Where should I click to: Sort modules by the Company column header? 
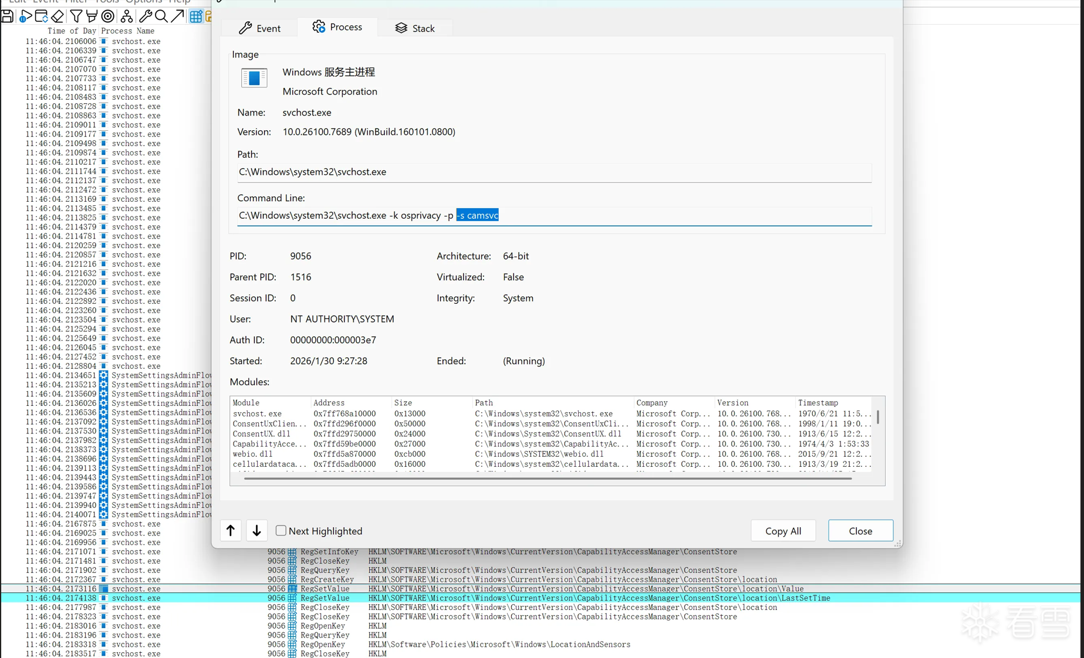tap(674, 403)
